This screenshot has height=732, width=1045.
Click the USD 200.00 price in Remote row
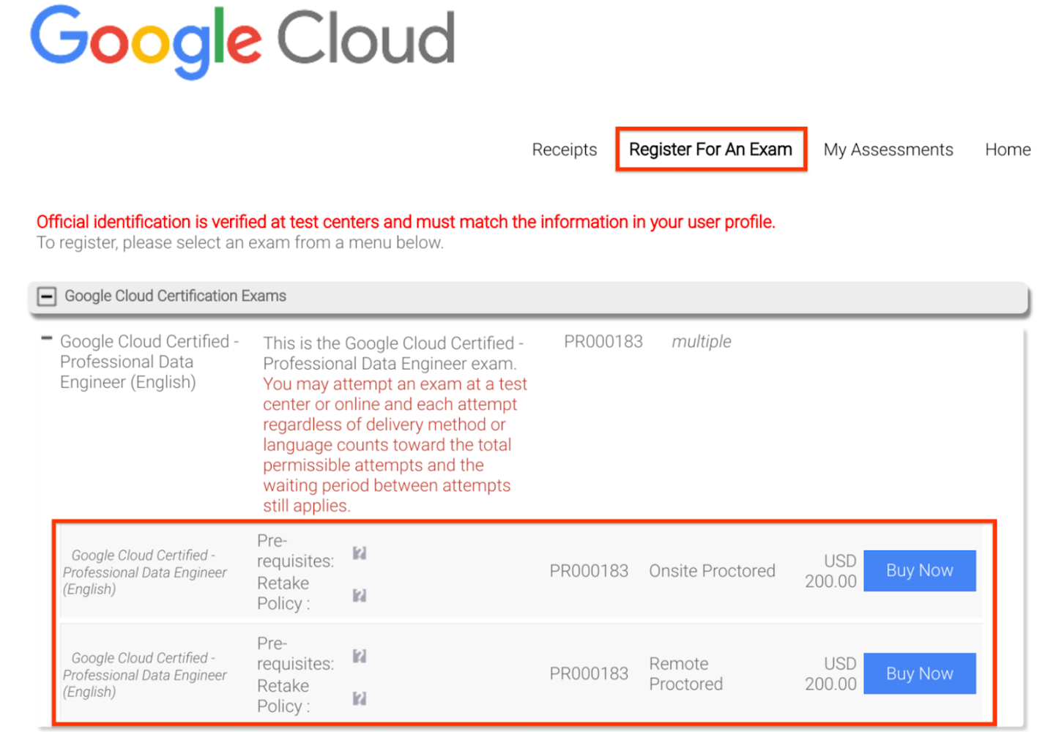coord(830,673)
